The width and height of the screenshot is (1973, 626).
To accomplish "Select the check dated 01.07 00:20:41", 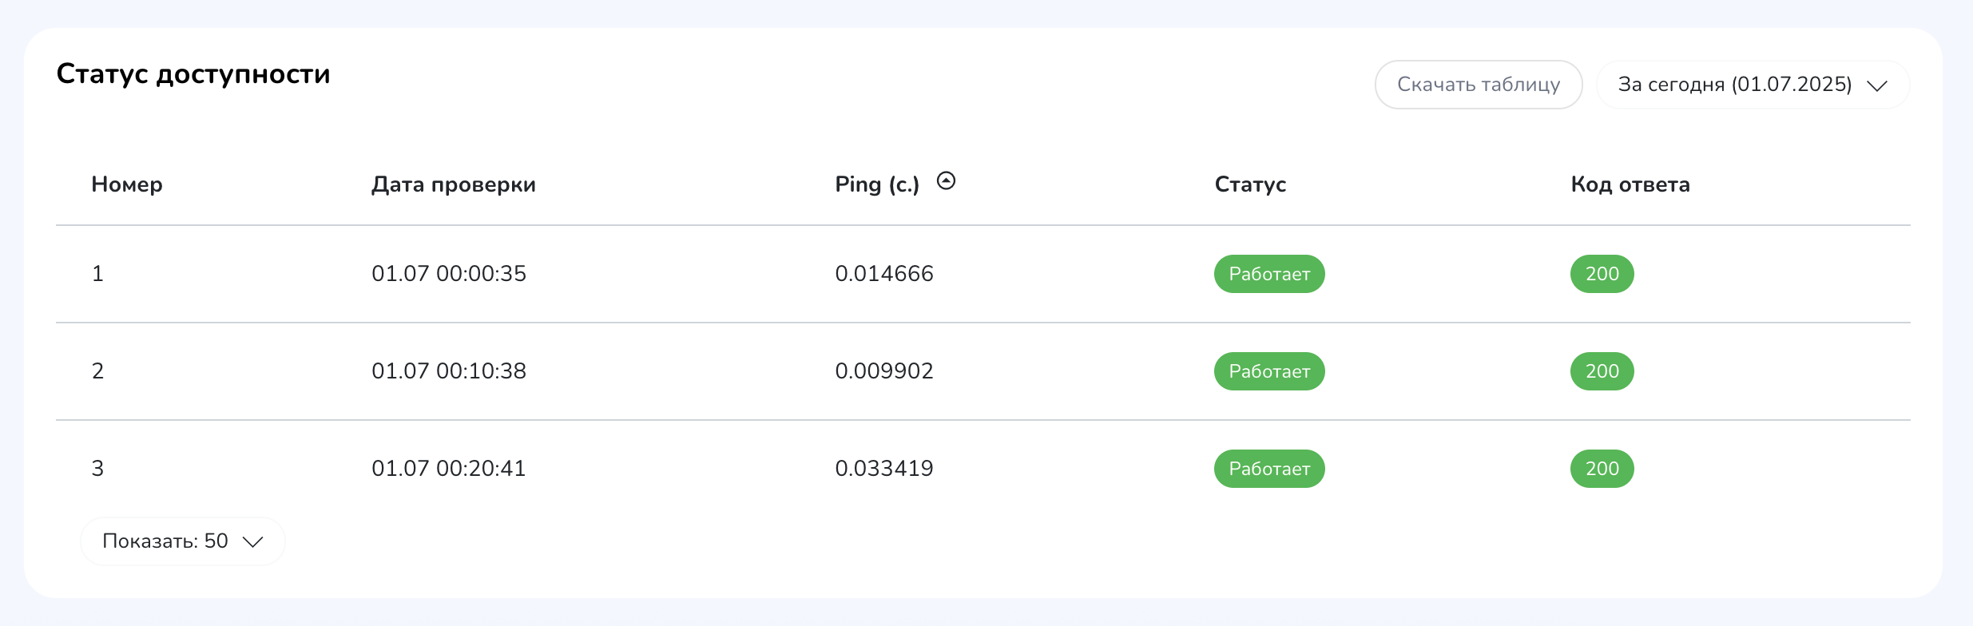I will click(449, 469).
